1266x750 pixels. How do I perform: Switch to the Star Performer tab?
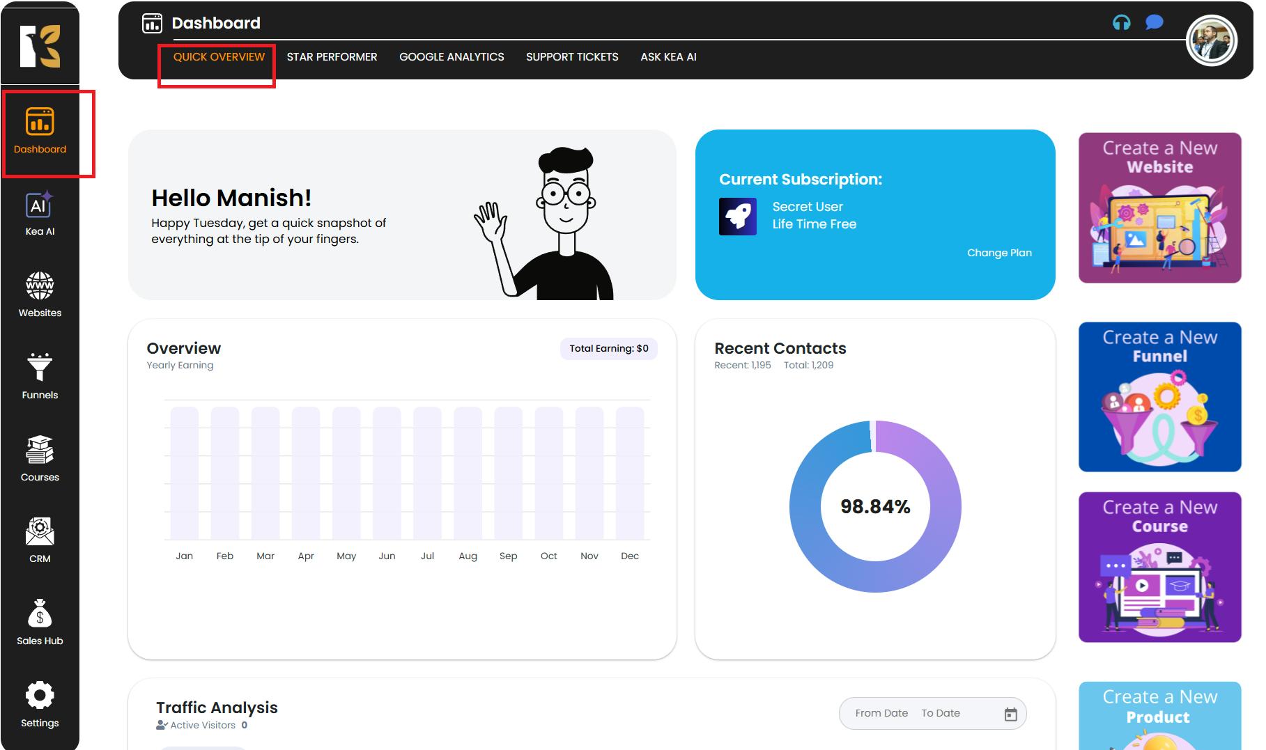[x=332, y=57]
